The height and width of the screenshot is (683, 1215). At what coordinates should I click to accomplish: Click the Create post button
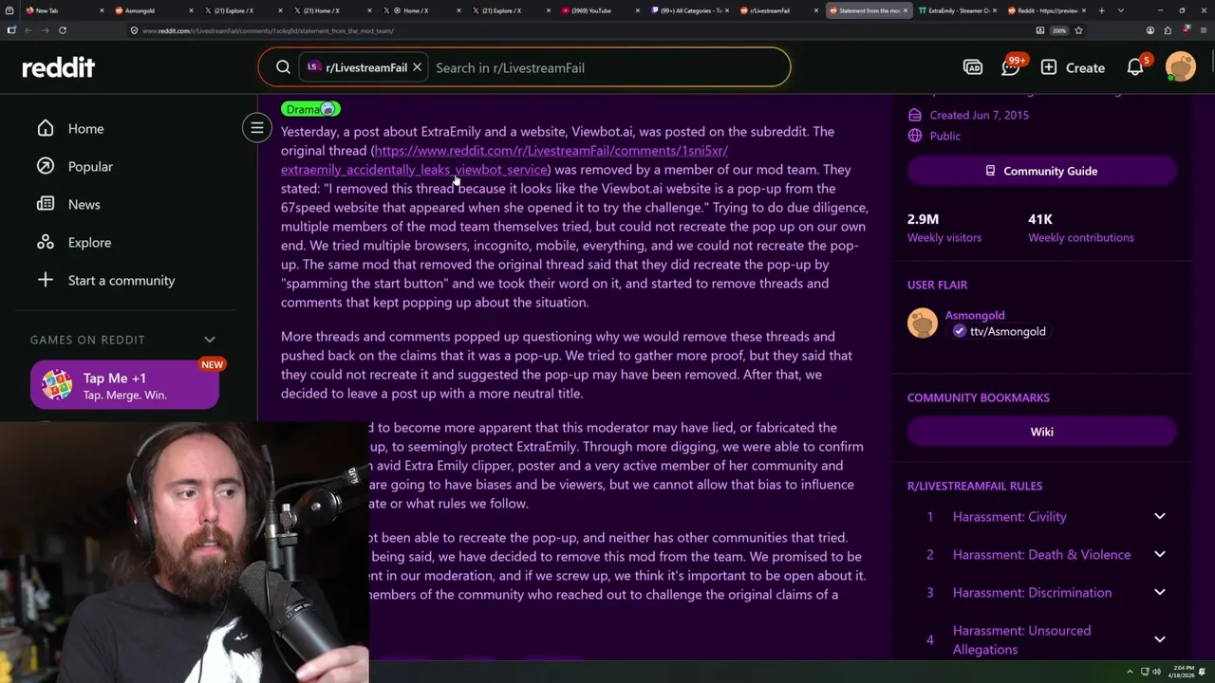[x=1073, y=67]
